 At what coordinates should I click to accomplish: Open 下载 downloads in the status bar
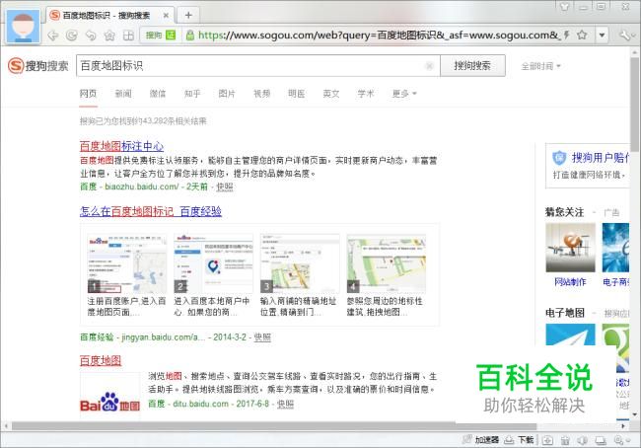coord(519,440)
